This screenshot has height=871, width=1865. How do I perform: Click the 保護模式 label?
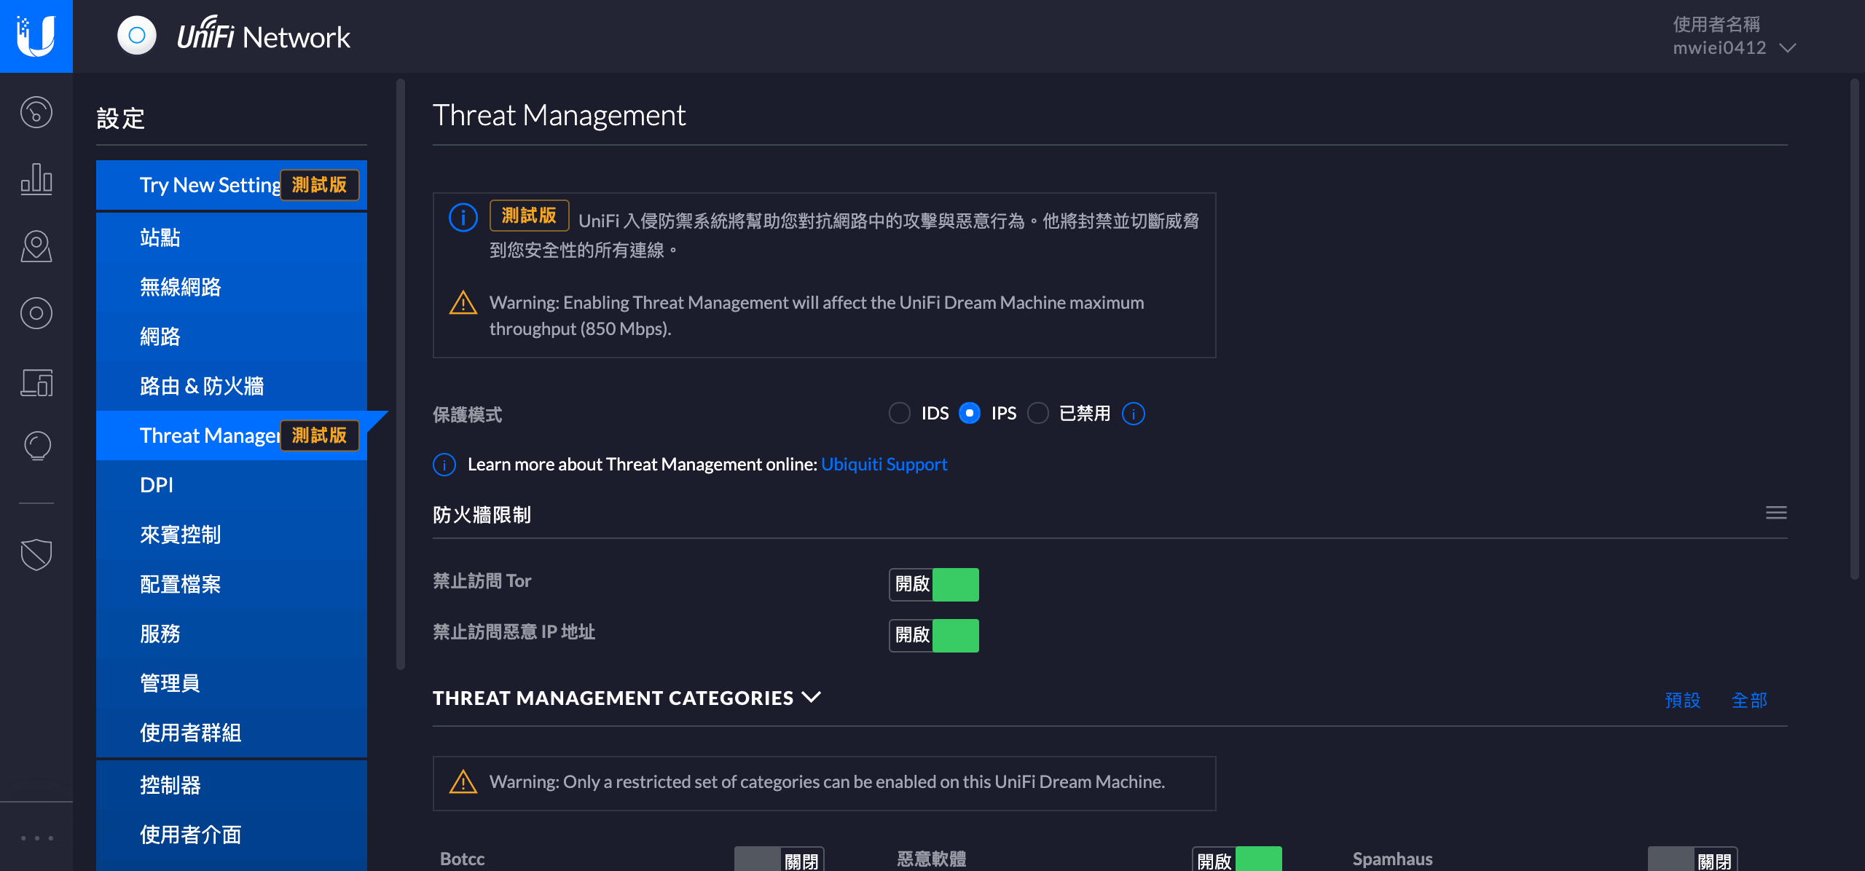pyautogui.click(x=467, y=414)
